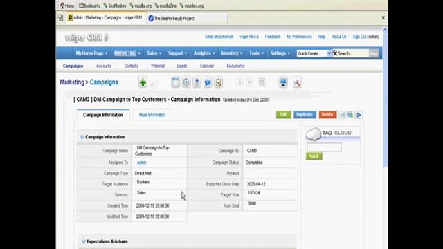The image size is (443, 249).
Task: Select the Leads submenu item
Action: [x=182, y=66]
